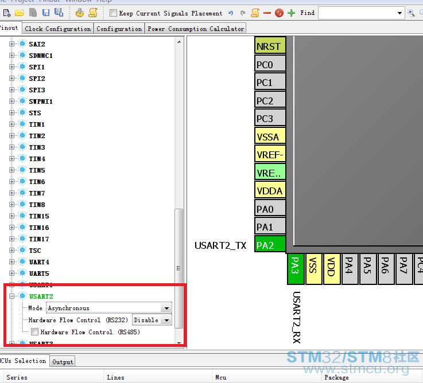Toggle Keep Current Signals Placement checkbox
This screenshot has width=423, height=383.
113,13
